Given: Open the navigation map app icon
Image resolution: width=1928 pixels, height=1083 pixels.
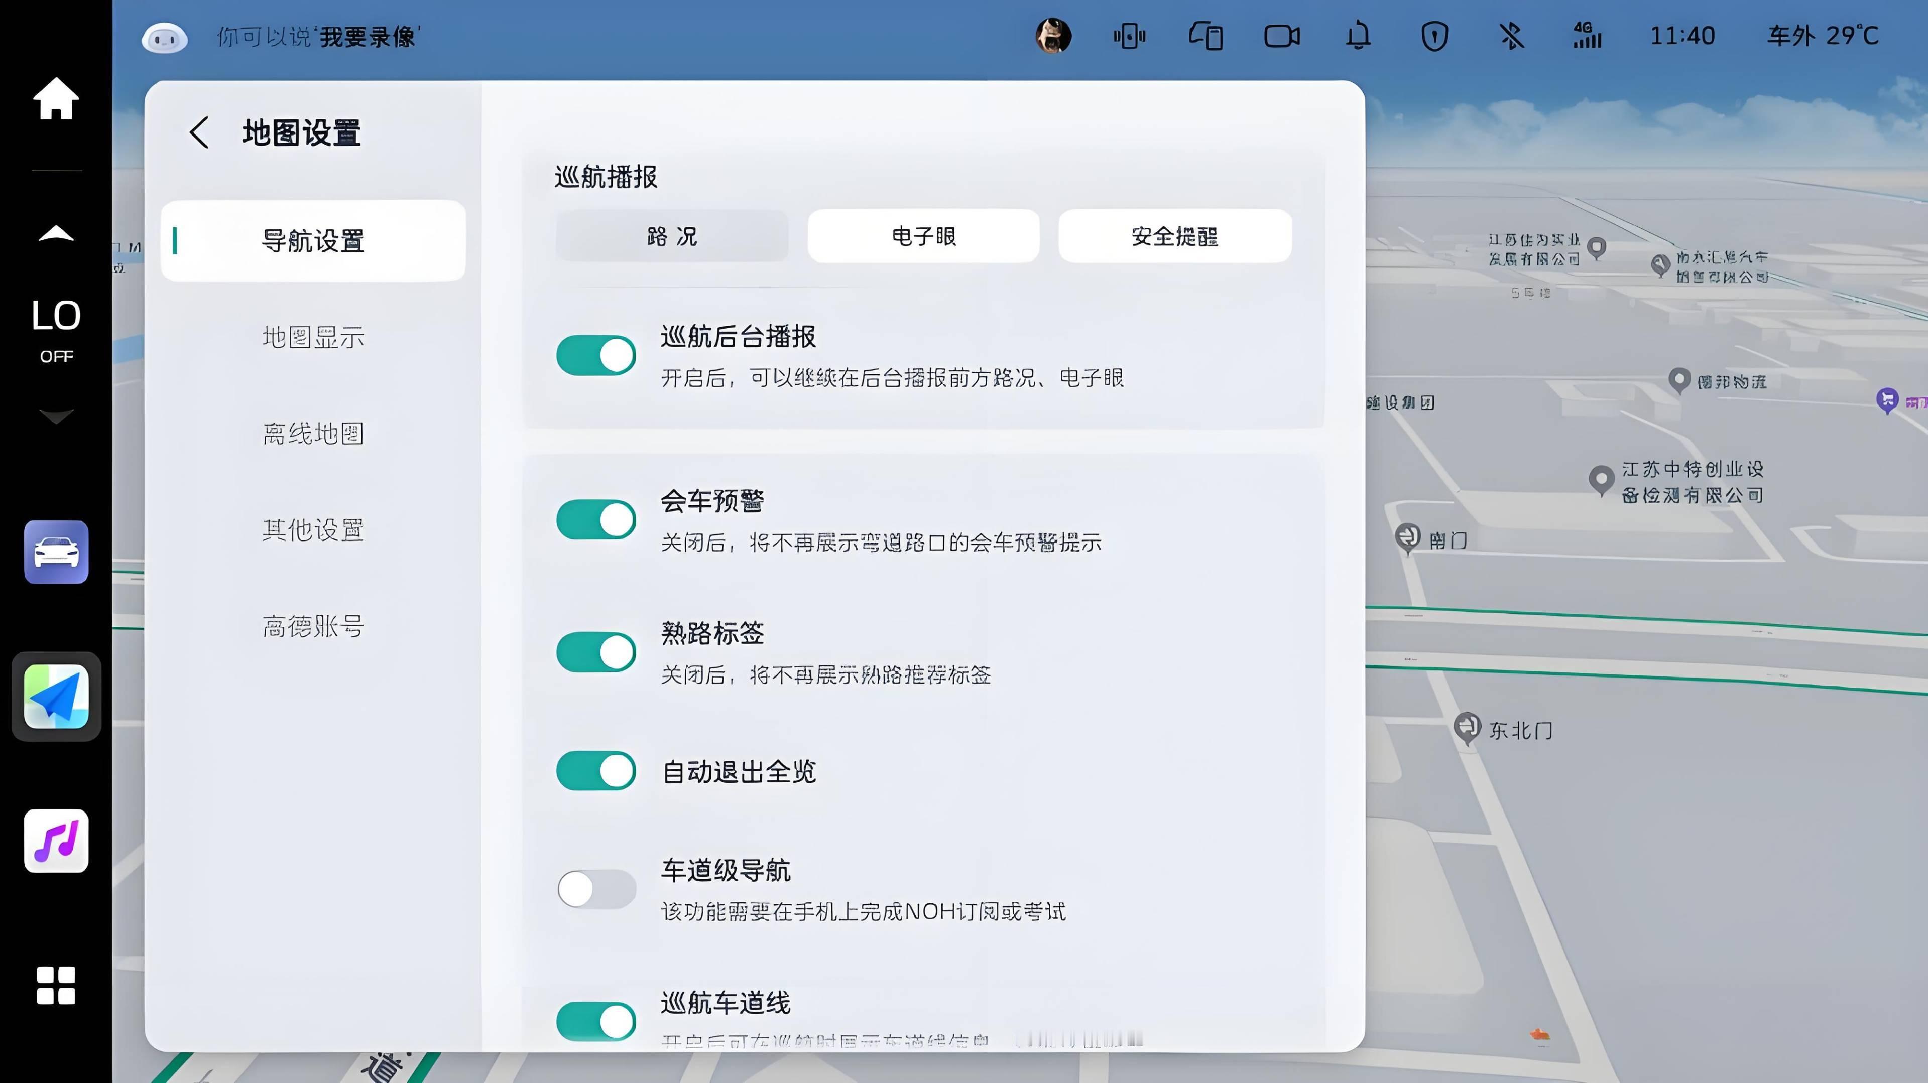Looking at the screenshot, I should click(56, 696).
